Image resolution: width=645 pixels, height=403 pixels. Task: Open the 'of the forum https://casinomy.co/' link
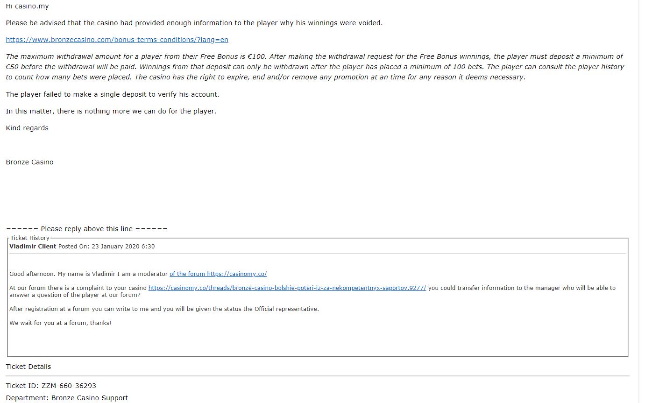point(218,274)
